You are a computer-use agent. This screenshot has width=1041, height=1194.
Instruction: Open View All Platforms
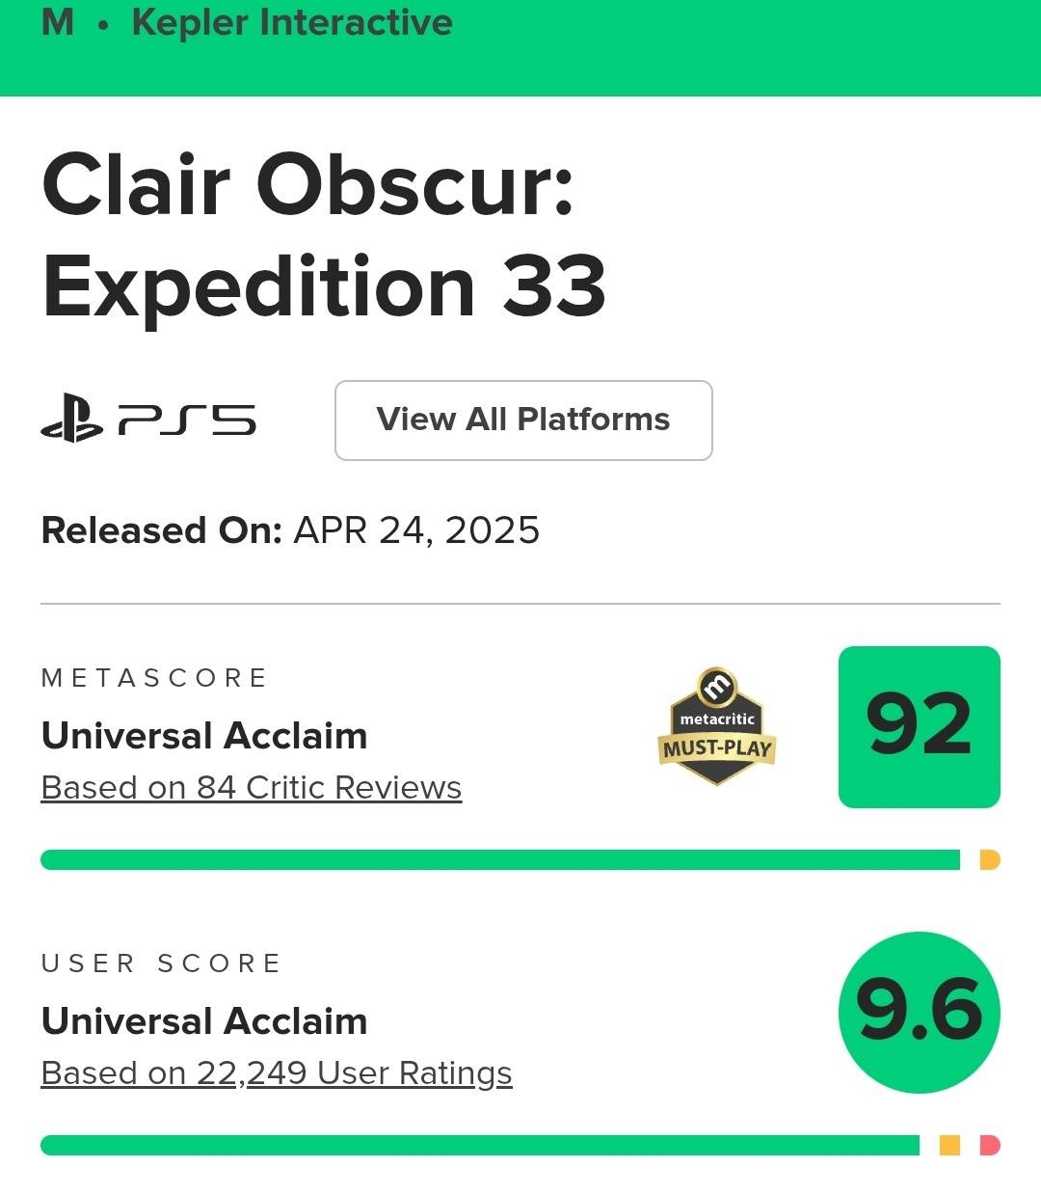coord(522,421)
